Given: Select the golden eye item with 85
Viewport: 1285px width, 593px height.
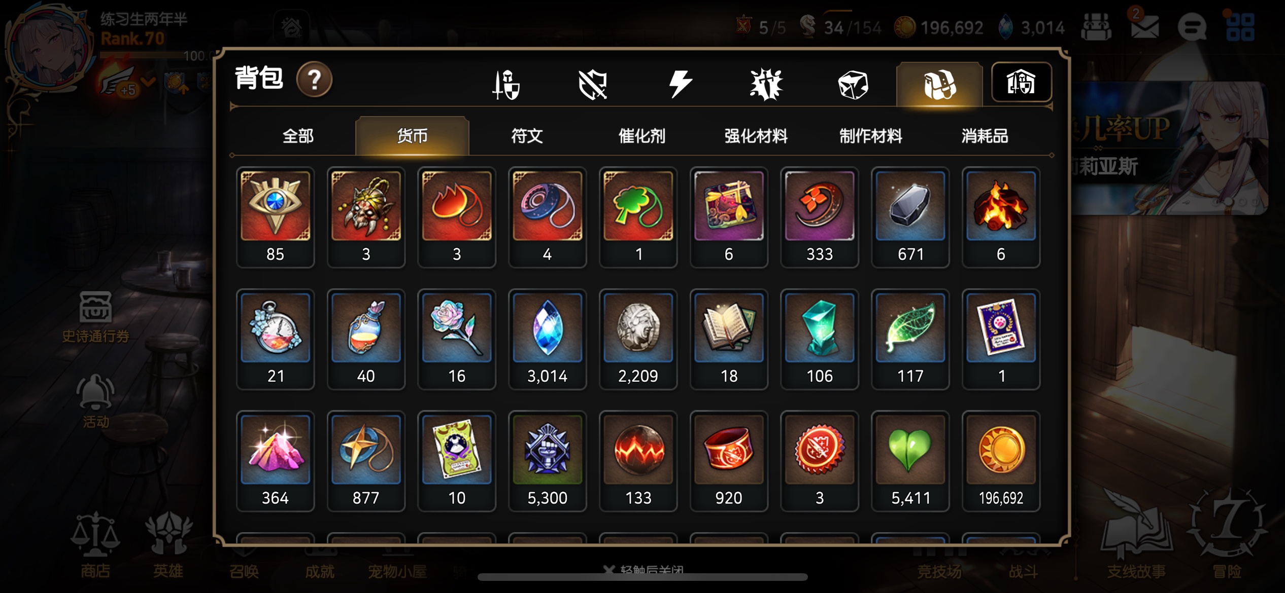Looking at the screenshot, I should [275, 217].
